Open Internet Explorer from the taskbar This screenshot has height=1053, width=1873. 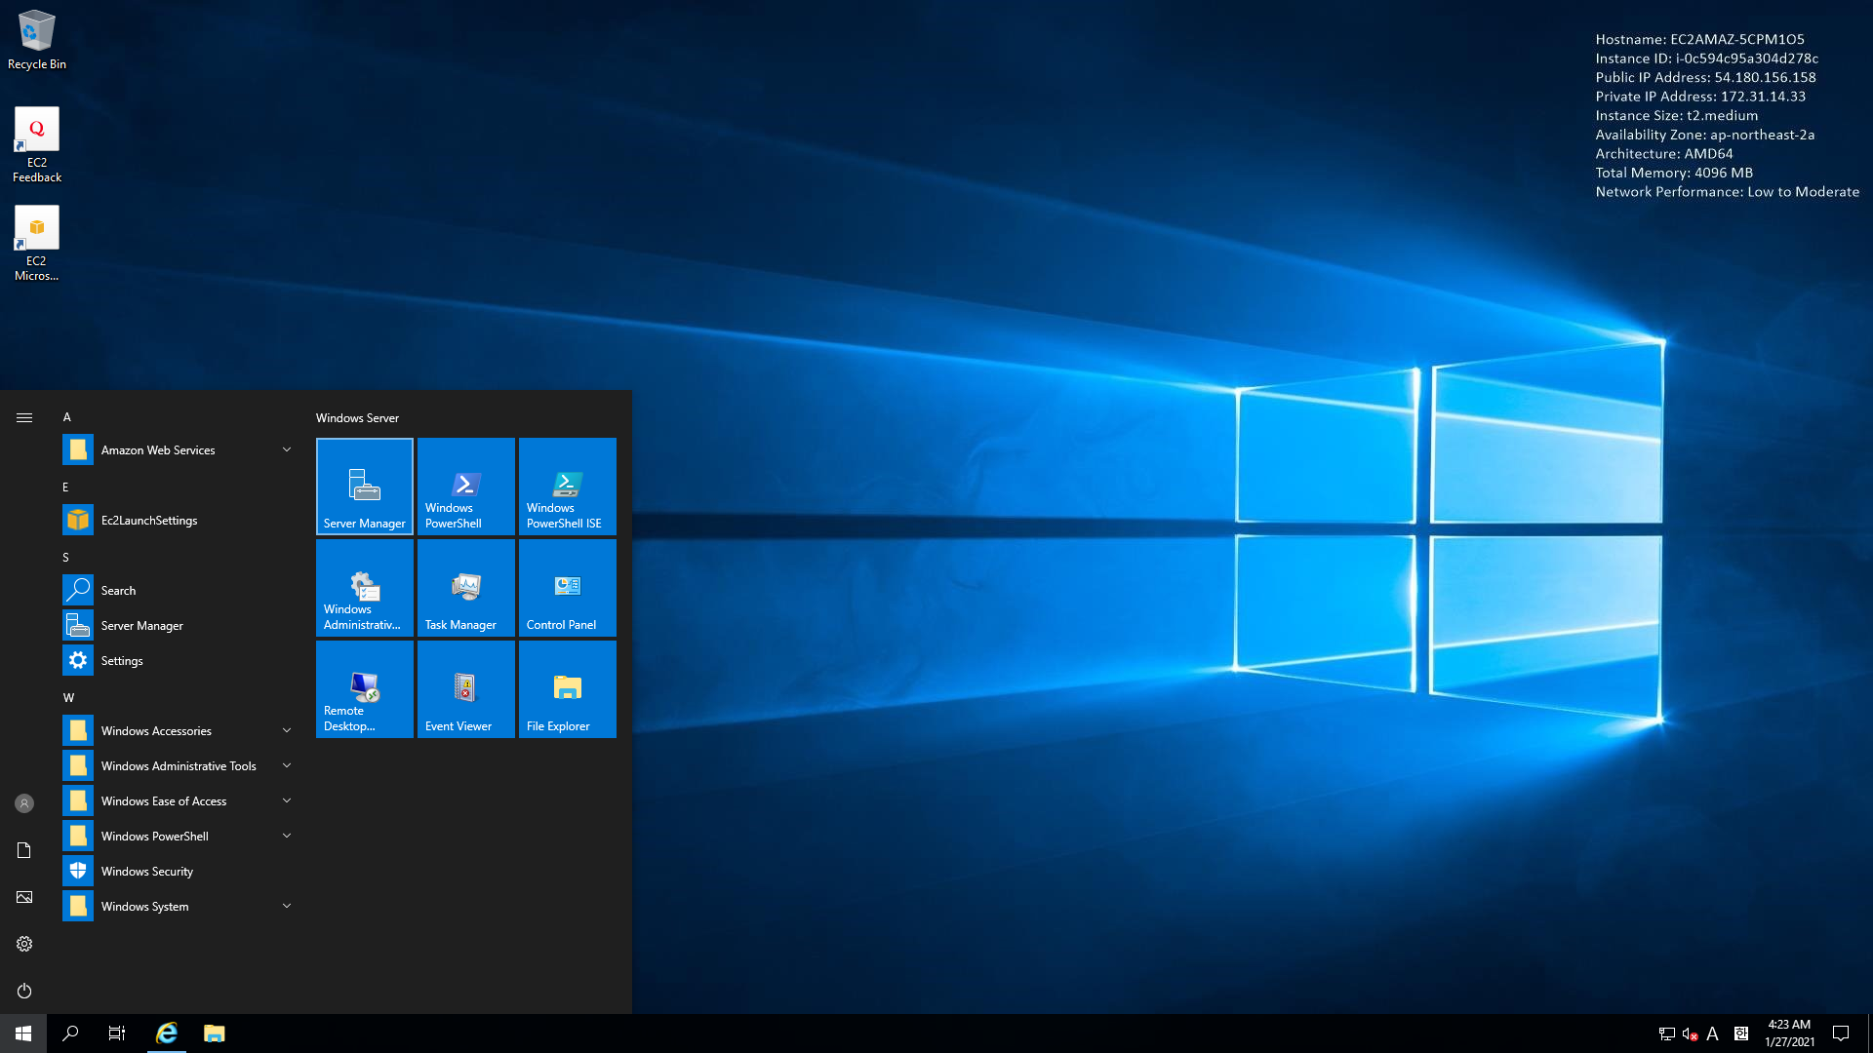tap(167, 1033)
